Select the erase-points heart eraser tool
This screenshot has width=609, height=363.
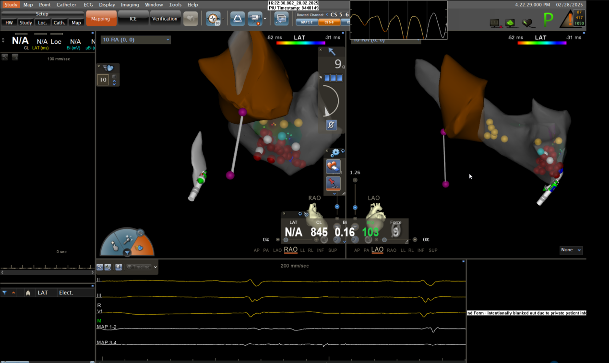click(333, 166)
